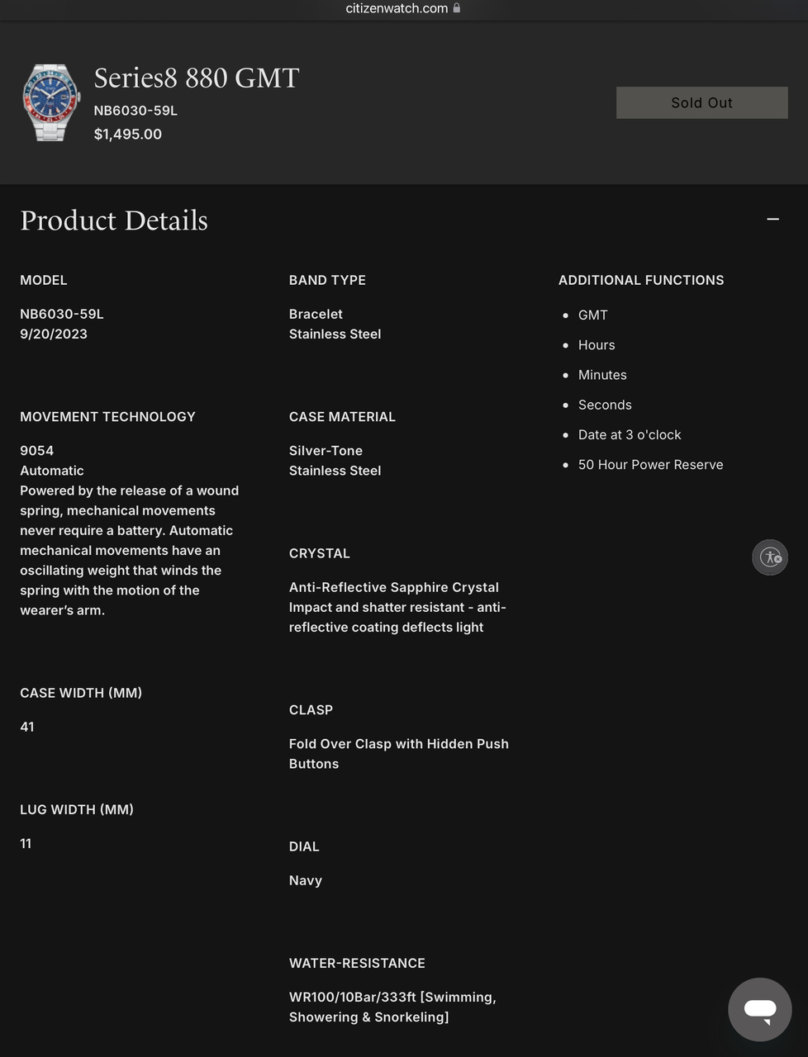Select the GMT function list item
The width and height of the screenshot is (808, 1057).
point(592,315)
